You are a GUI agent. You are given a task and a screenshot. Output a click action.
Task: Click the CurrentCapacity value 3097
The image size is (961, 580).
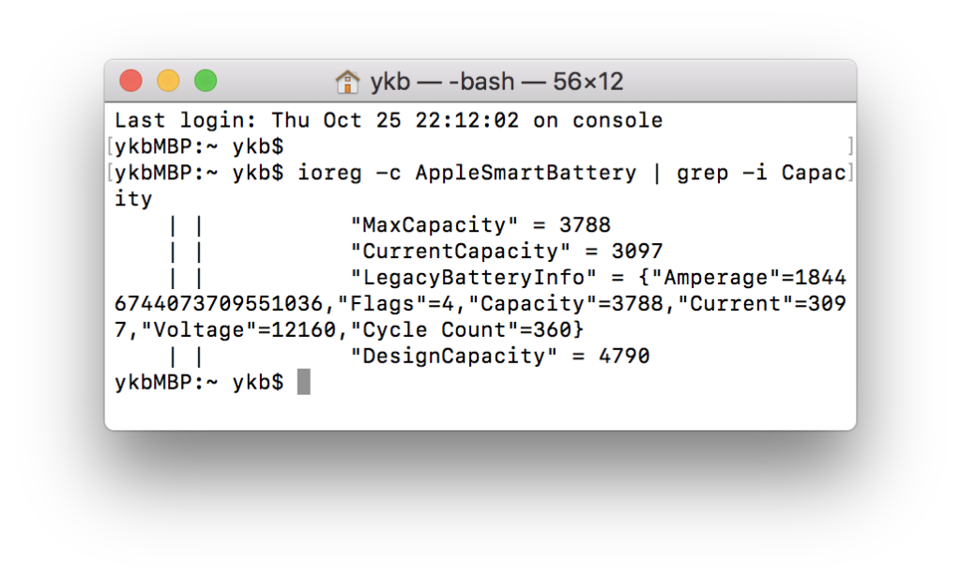[x=637, y=252]
